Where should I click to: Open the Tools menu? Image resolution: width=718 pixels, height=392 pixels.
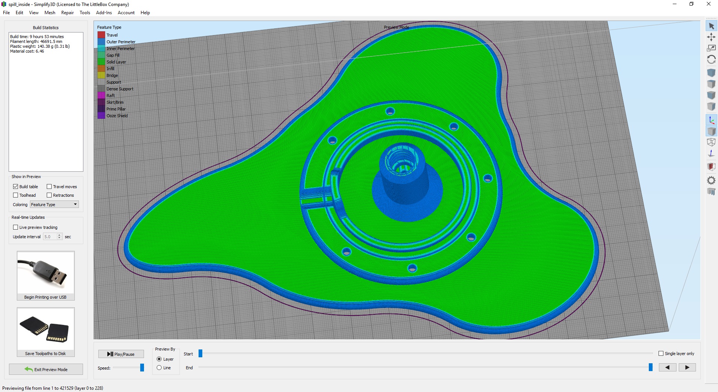click(x=85, y=12)
